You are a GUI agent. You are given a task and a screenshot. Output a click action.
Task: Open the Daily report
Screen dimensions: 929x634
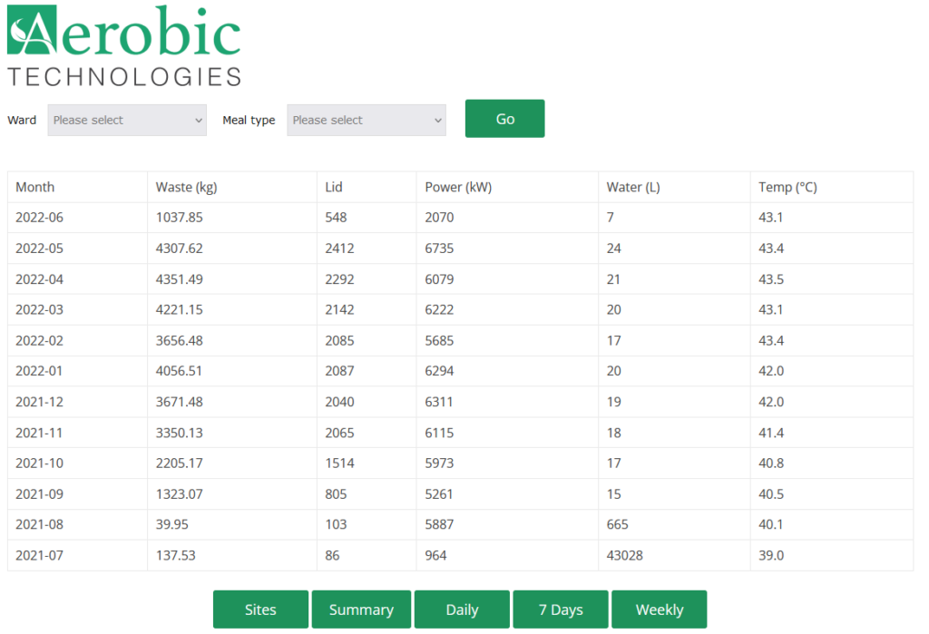[462, 610]
